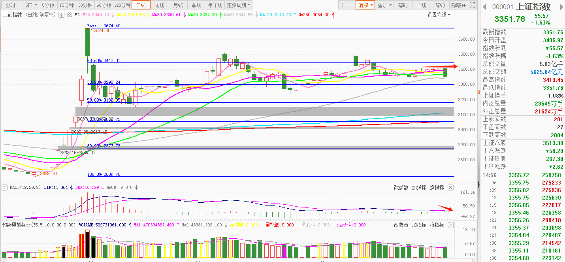Close the 超级量能柱 volume panel
Image resolution: width=565 pixels, height=262 pixels.
(451, 225)
